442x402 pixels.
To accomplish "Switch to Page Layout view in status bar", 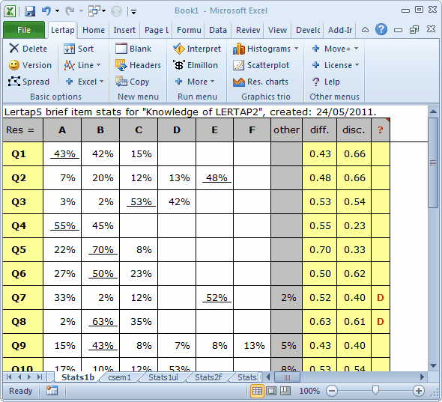I will click(271, 391).
